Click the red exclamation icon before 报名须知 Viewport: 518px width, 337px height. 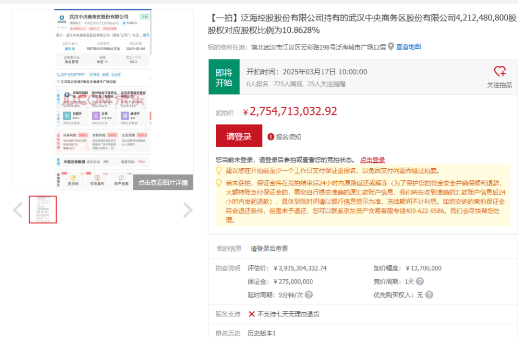(270, 136)
